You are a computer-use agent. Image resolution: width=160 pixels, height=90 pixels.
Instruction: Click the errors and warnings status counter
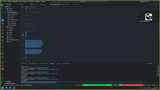(5, 85)
